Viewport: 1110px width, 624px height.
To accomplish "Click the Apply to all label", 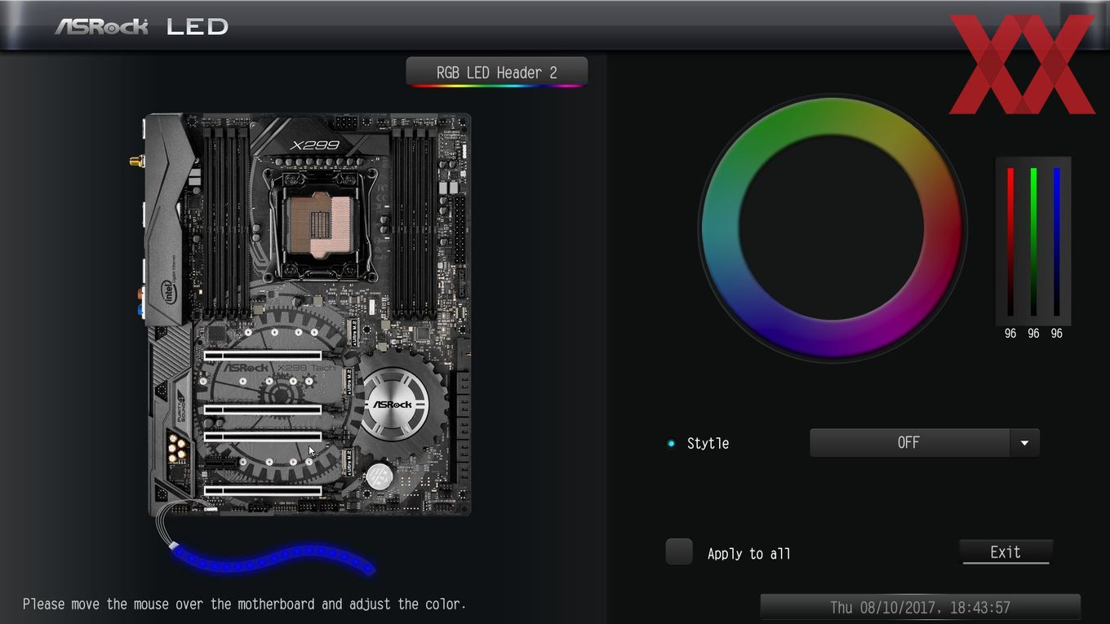I will tap(748, 554).
